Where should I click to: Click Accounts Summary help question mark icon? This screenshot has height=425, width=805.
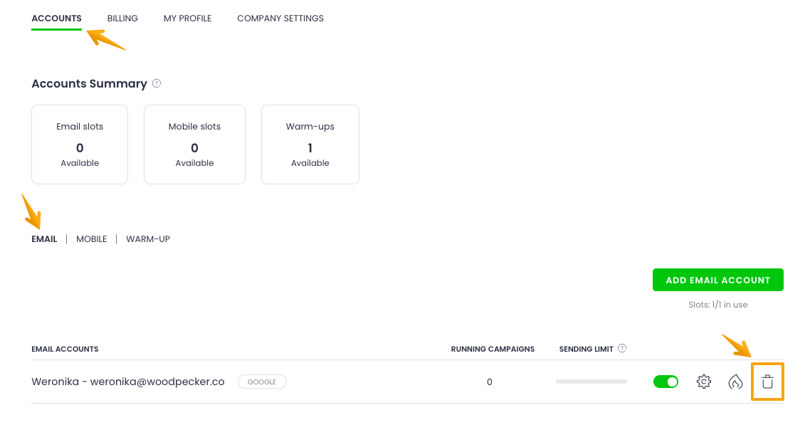point(157,83)
